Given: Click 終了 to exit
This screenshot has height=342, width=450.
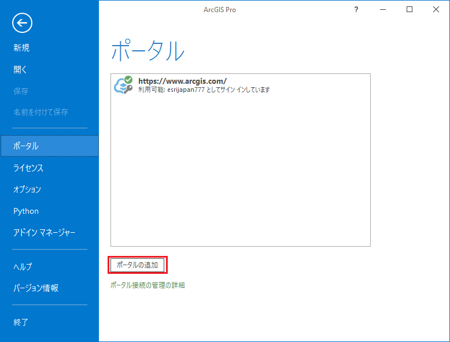Looking at the screenshot, I should click(x=21, y=322).
